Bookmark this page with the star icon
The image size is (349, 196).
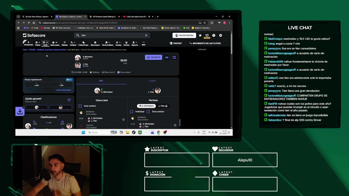[204, 23]
